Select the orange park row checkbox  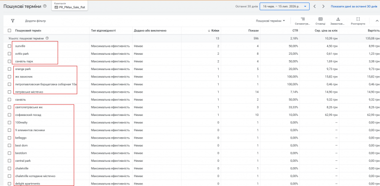click(x=9, y=69)
